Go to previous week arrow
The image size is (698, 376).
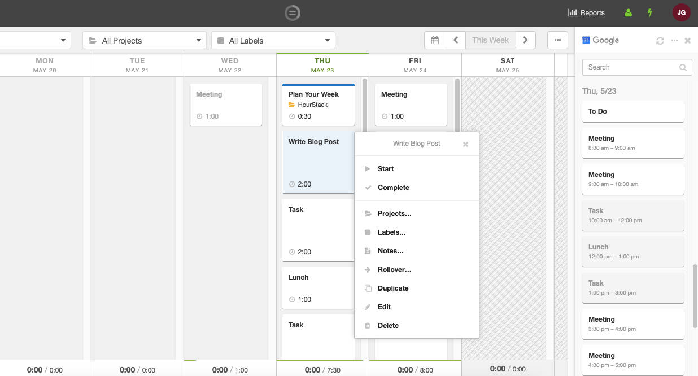[455, 40]
